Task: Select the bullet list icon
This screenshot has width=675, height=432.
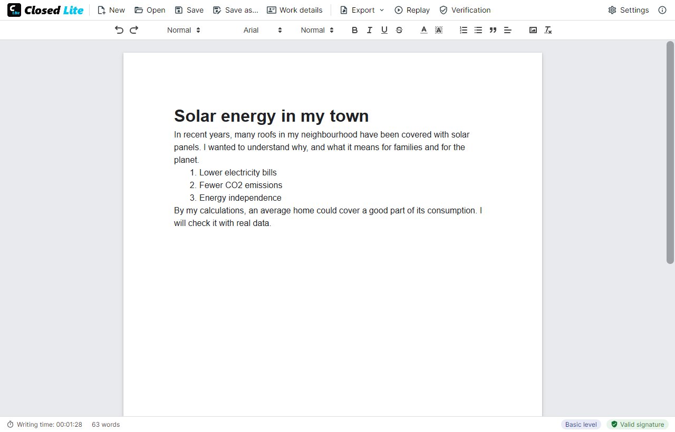Action: 478,30
